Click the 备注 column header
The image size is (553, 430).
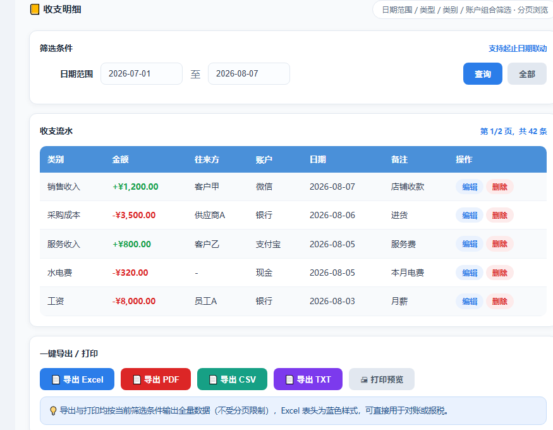pos(399,159)
